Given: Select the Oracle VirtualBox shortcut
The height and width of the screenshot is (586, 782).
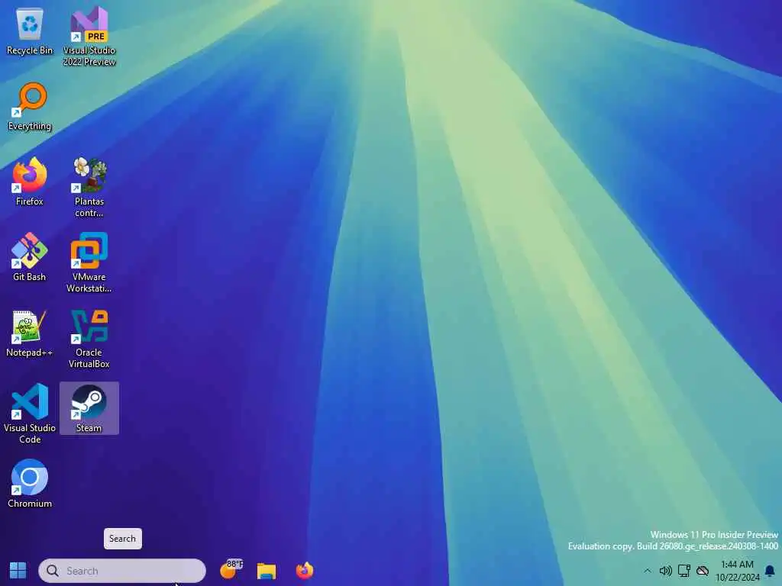Looking at the screenshot, I should click(89, 339).
